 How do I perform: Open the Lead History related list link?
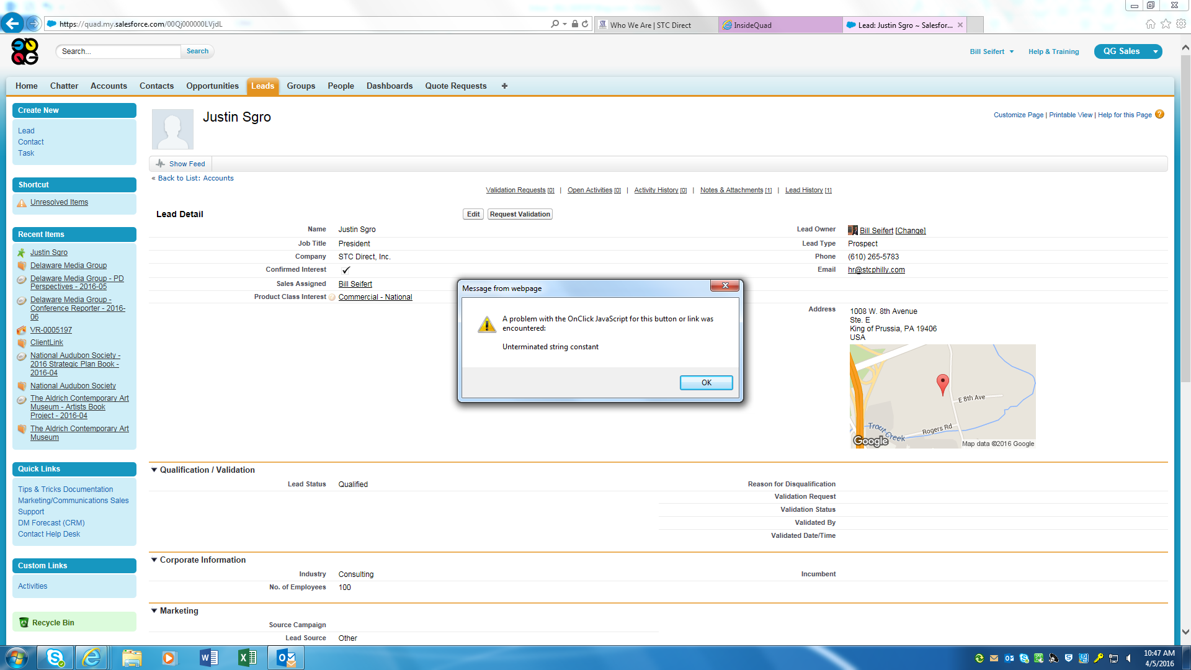(x=808, y=190)
